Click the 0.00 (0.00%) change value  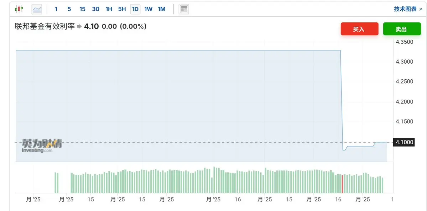coord(124,26)
